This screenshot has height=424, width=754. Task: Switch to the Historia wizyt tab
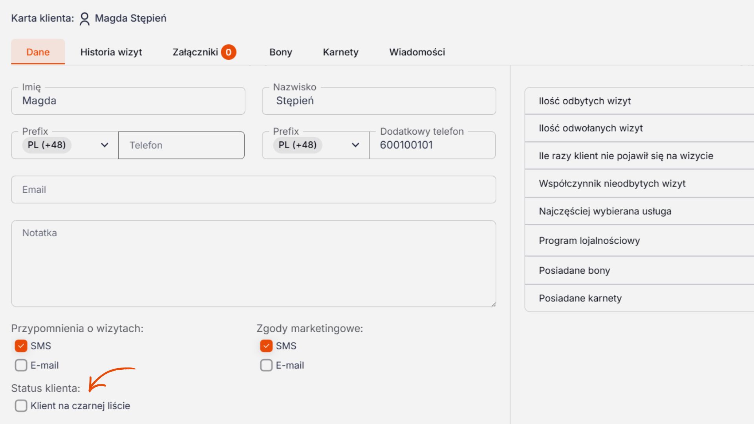(x=111, y=52)
